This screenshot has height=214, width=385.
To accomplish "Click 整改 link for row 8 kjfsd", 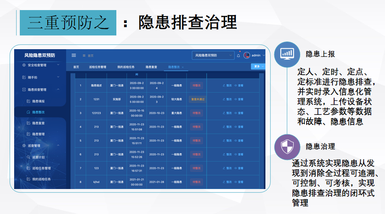I will 227,182.
